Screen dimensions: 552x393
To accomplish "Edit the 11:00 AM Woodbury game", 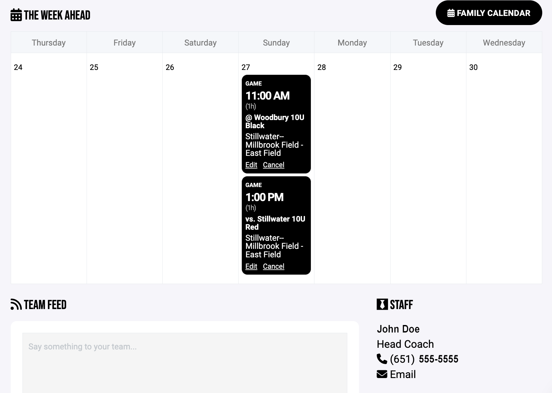I will (x=251, y=165).
